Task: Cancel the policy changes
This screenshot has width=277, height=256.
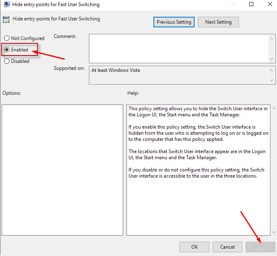Action: [x=227, y=247]
